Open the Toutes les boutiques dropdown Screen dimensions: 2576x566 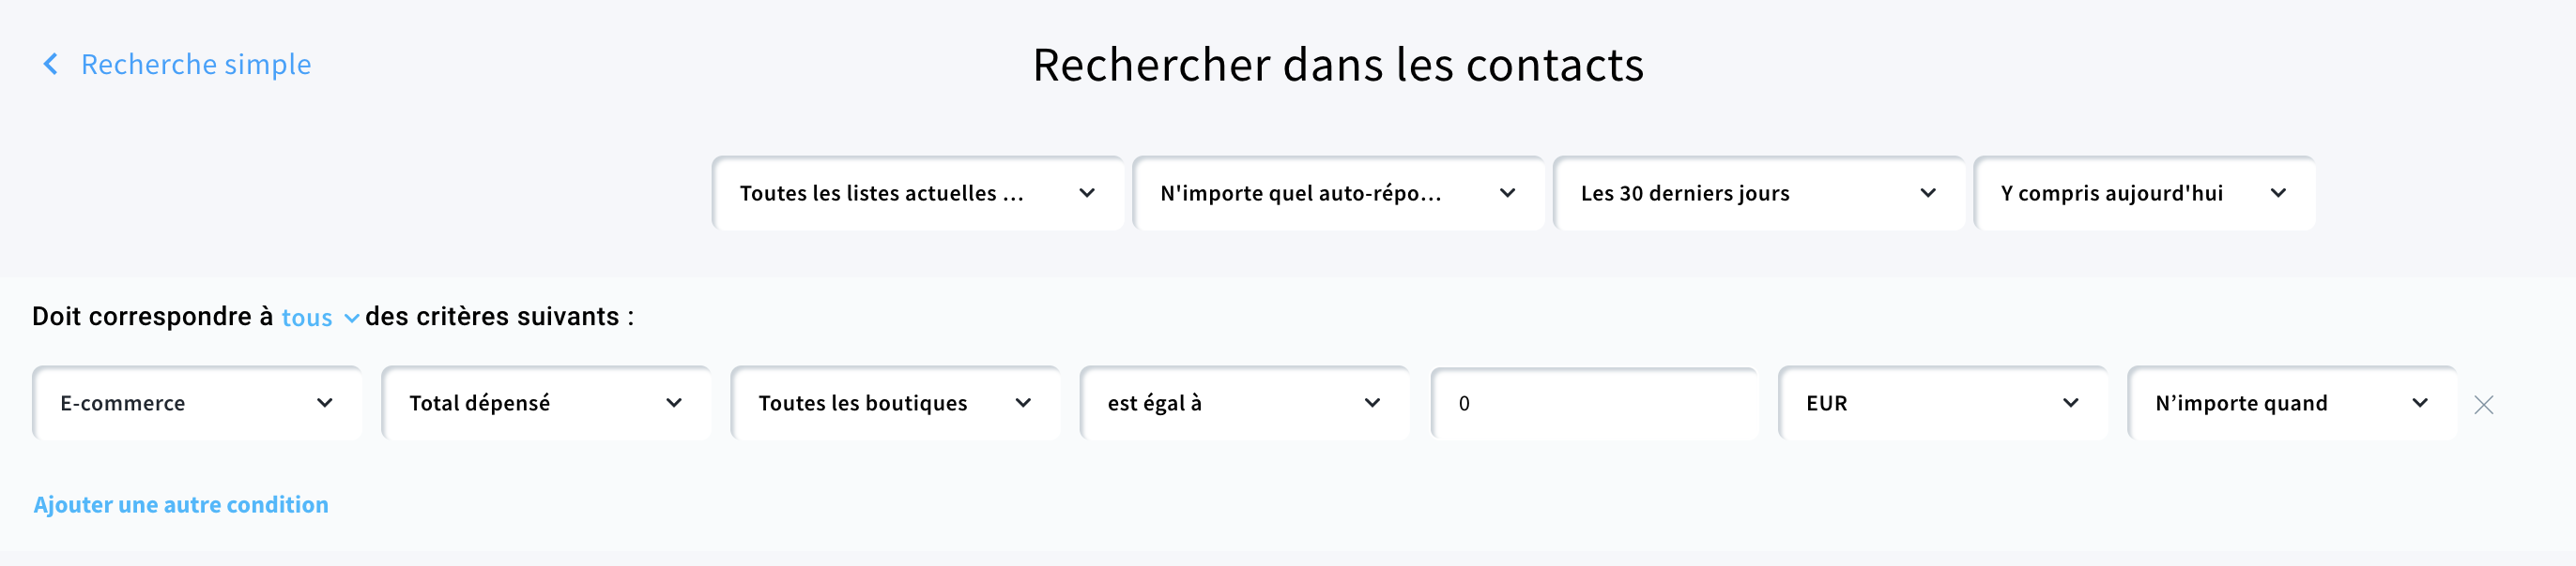click(x=895, y=402)
